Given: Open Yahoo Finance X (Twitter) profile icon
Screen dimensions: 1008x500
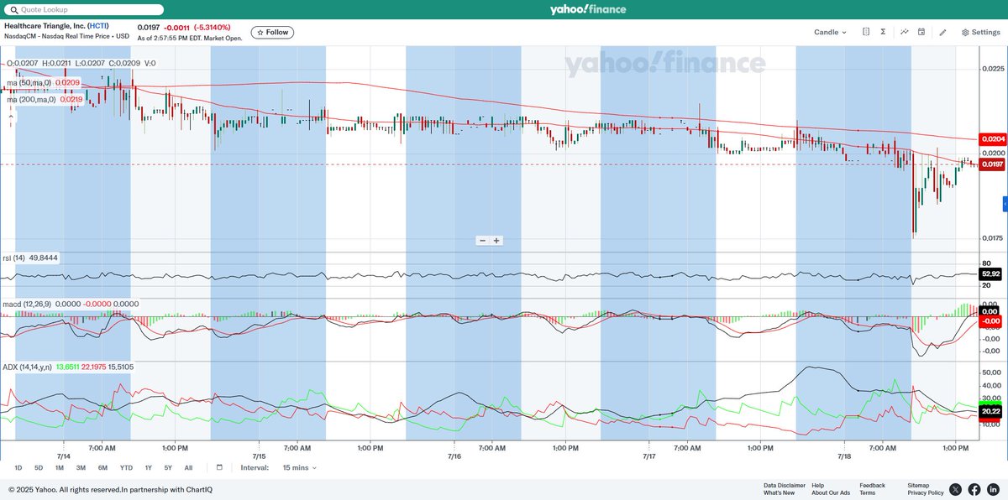Looking at the screenshot, I should (956, 489).
